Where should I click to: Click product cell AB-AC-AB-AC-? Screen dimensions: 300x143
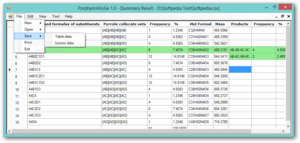coord(240,56)
